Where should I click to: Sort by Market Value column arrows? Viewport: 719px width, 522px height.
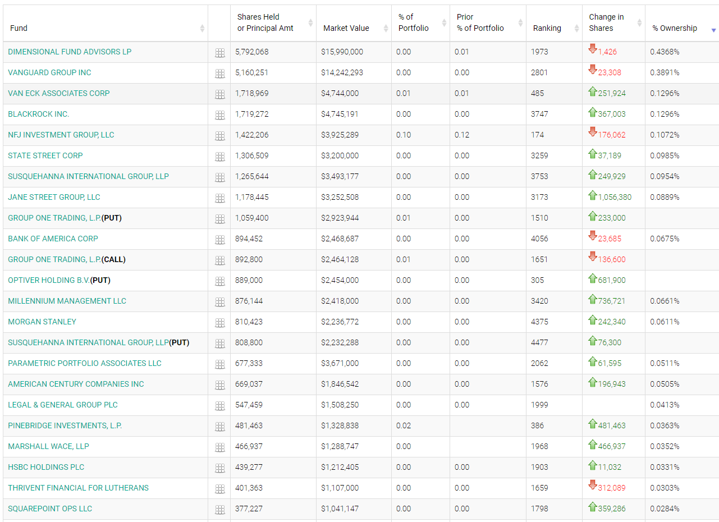pos(386,28)
